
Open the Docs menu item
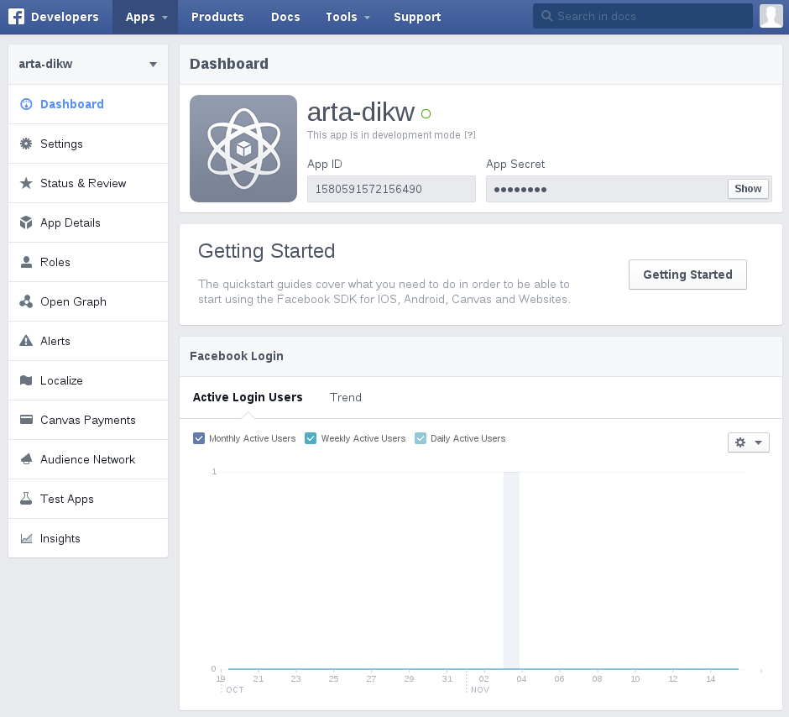[x=285, y=17]
